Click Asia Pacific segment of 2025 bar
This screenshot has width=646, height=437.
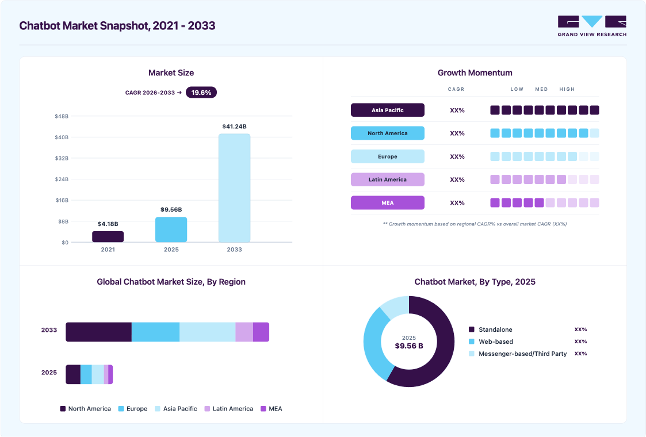[98, 374]
